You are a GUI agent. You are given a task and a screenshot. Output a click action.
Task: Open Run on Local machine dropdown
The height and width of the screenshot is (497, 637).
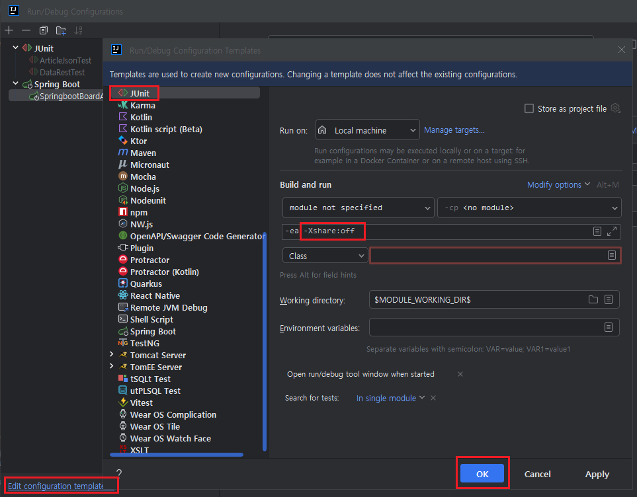click(367, 130)
